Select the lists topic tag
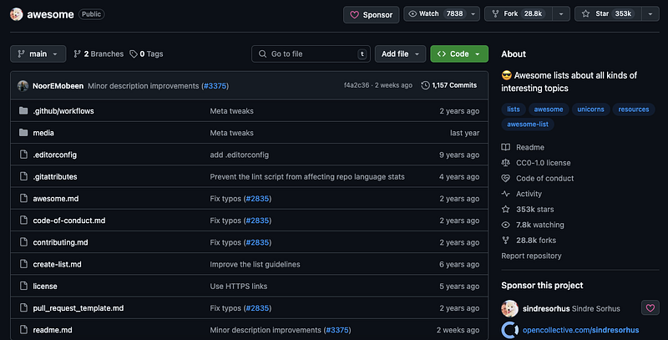The height and width of the screenshot is (340, 668). click(x=514, y=109)
